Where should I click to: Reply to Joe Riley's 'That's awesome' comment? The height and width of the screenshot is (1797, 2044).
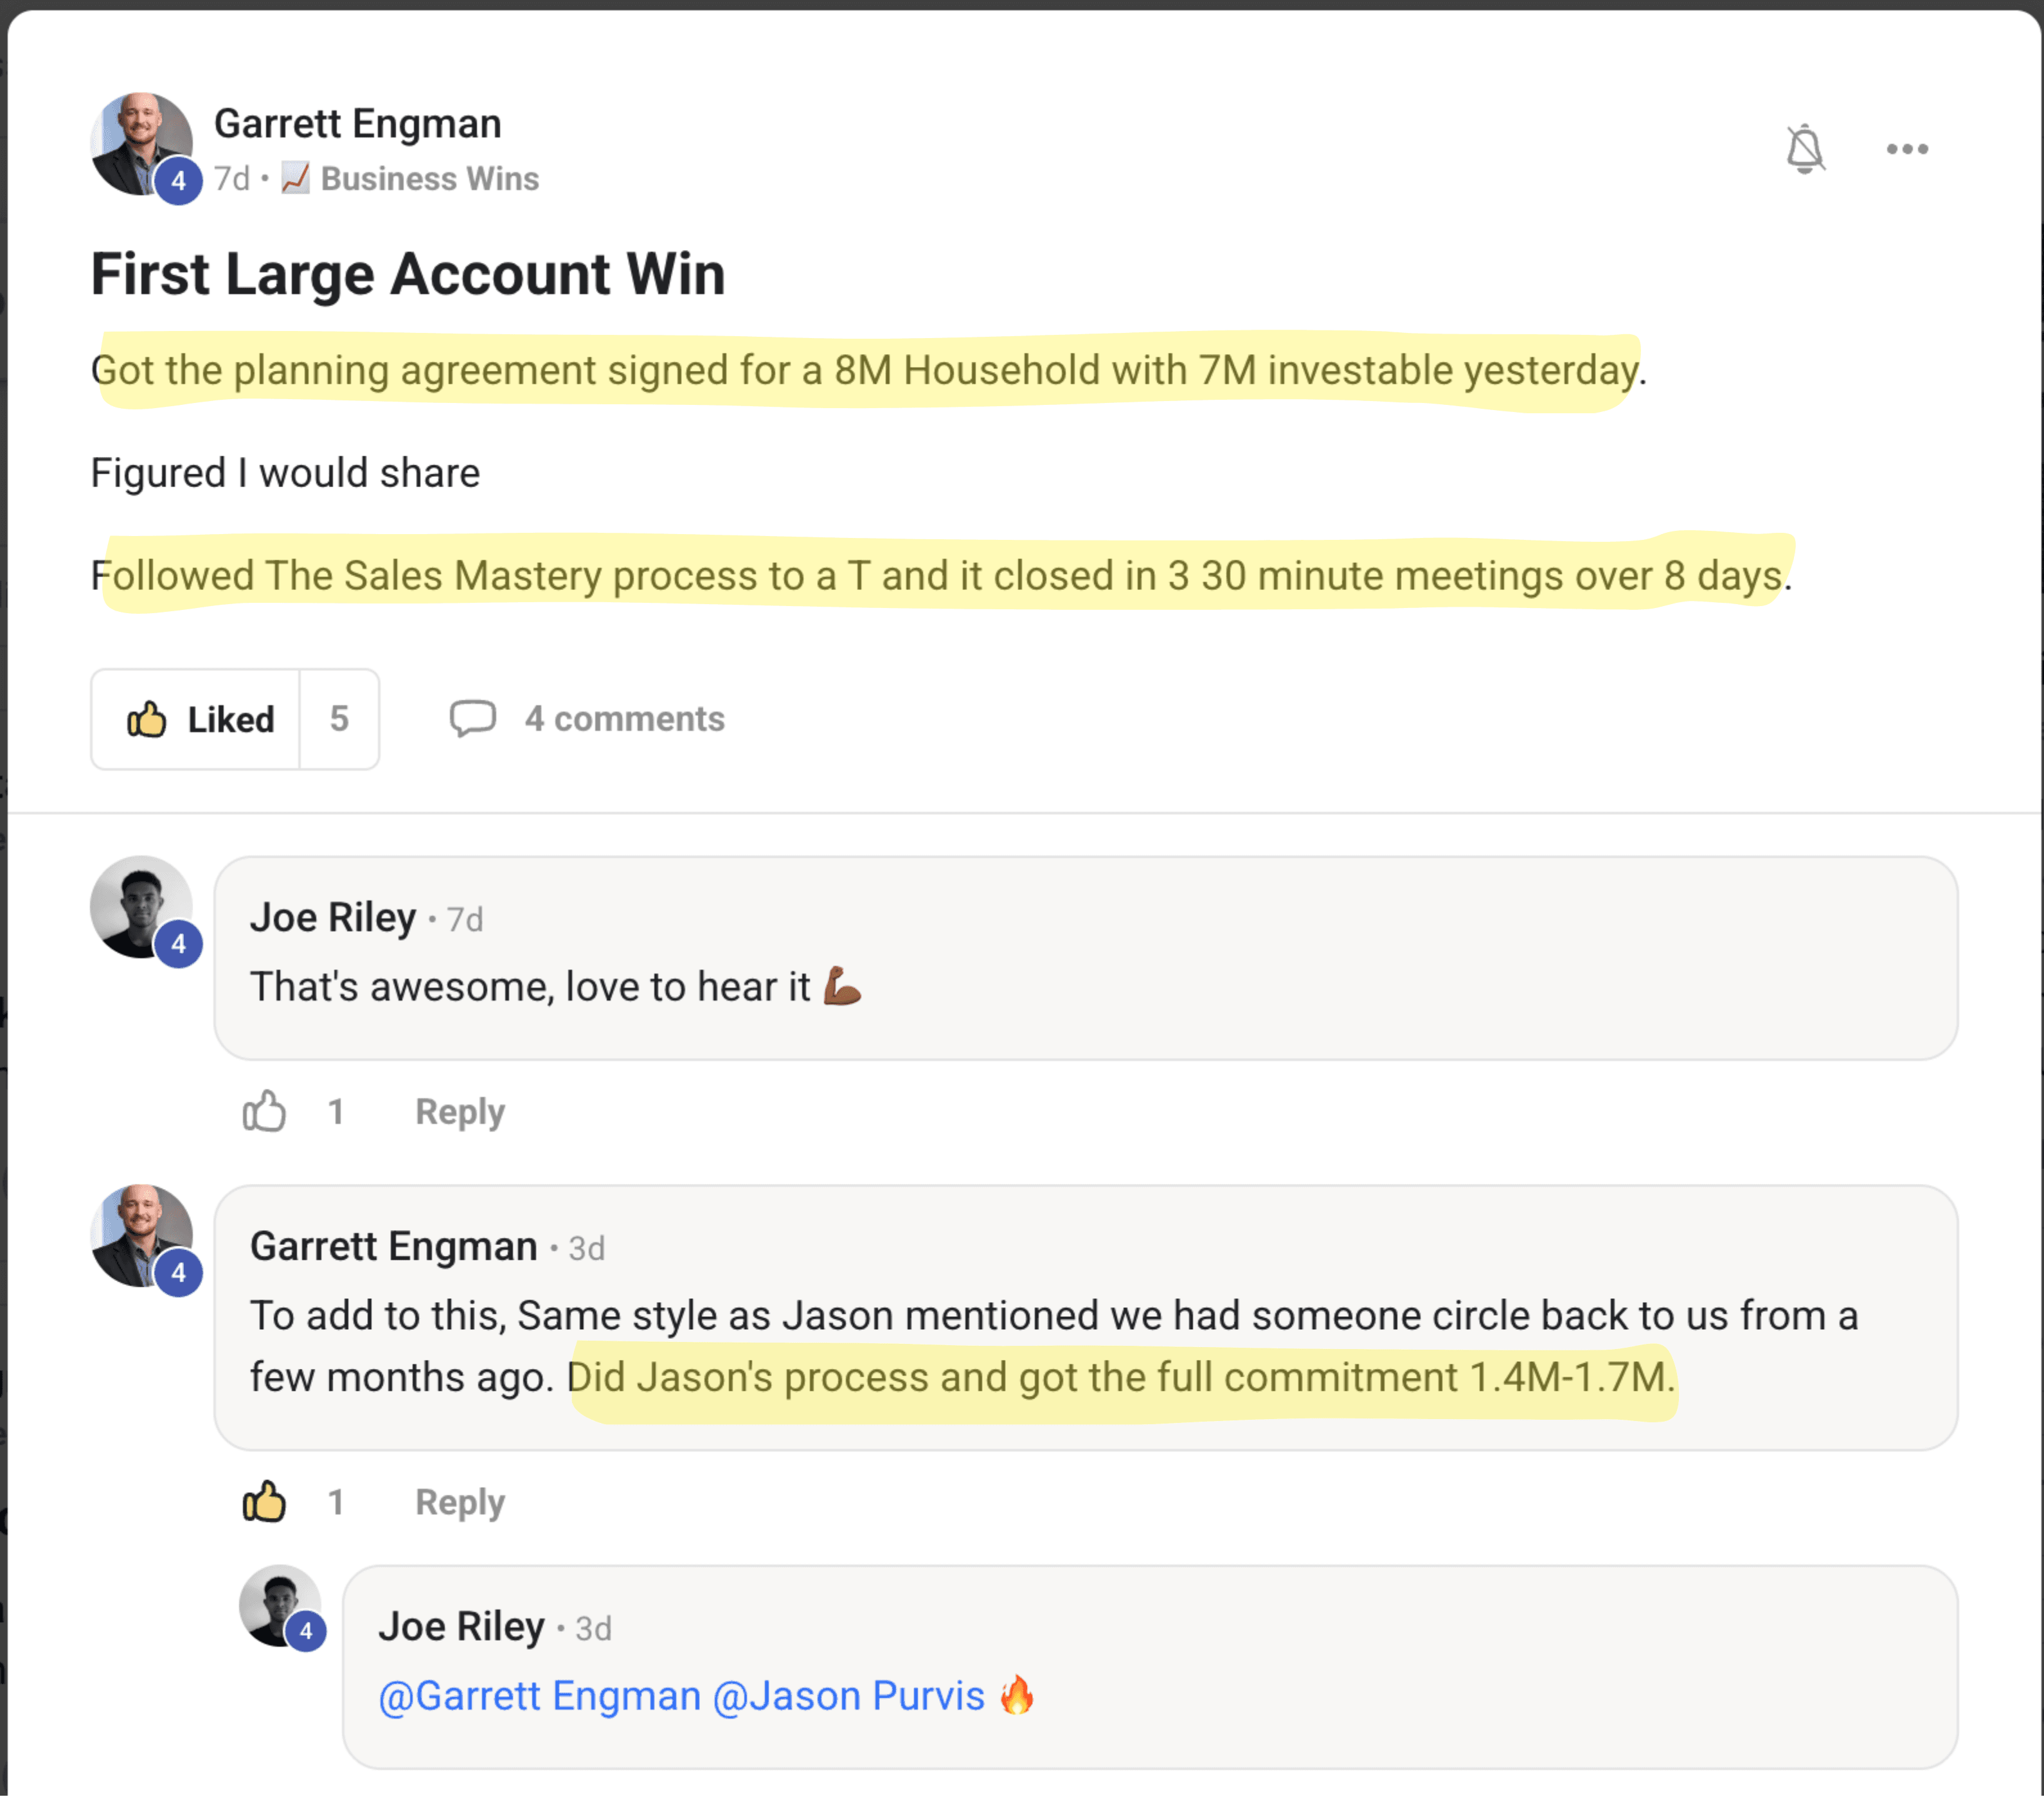click(x=460, y=1111)
